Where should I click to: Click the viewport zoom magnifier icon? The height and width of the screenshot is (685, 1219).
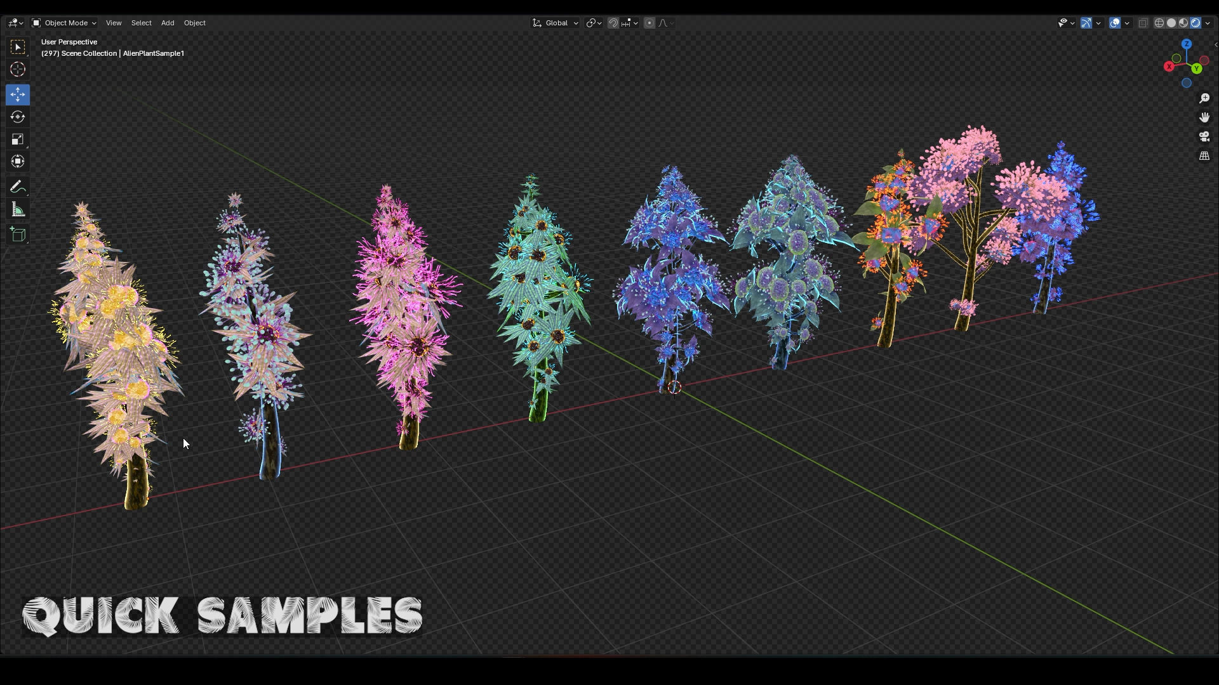pos(1204,98)
